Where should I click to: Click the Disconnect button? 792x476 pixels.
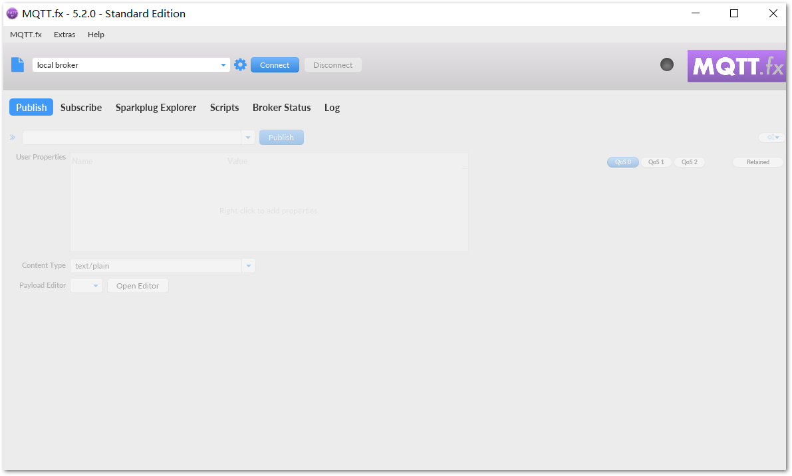(x=333, y=65)
